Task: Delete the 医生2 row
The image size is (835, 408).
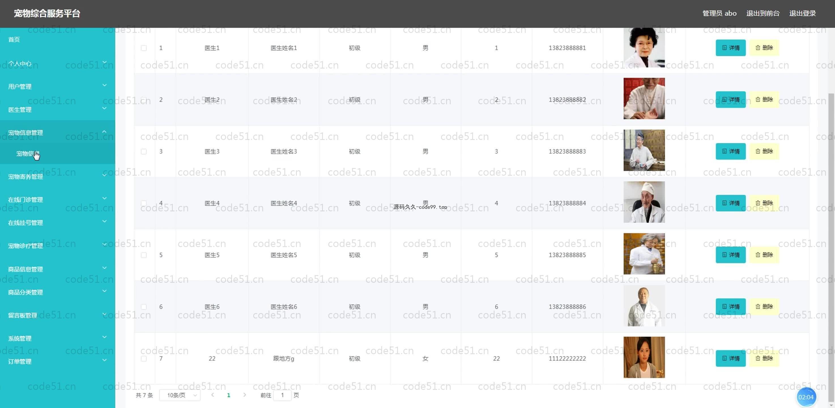Action: tap(764, 99)
